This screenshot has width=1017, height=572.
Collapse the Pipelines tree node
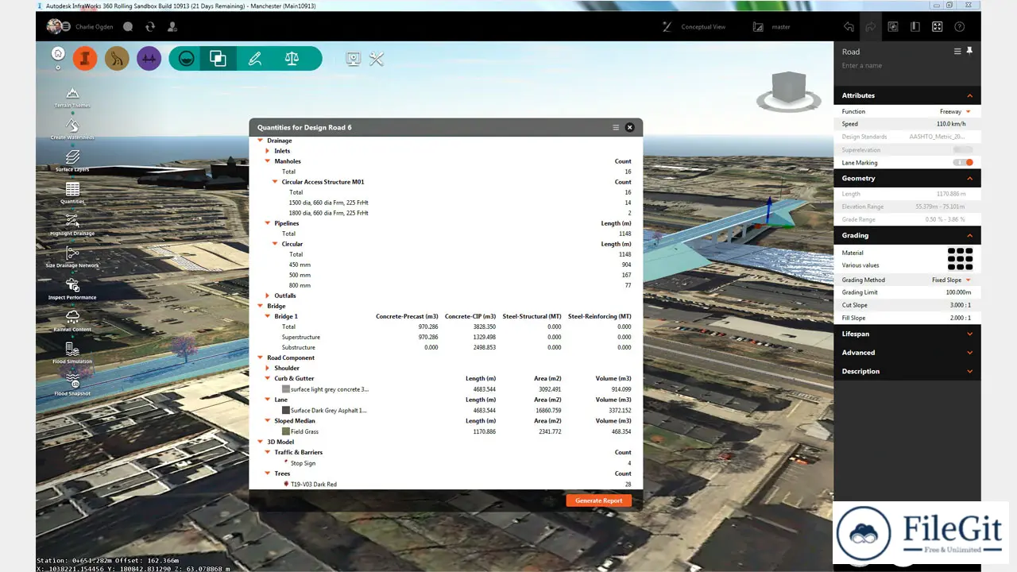(268, 223)
